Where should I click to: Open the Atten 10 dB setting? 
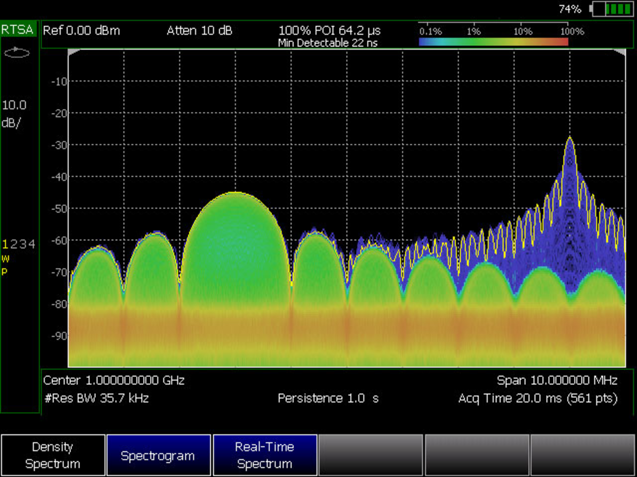point(199,31)
